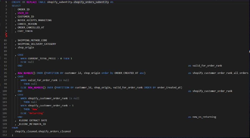Click alias shopify_customer_order_rank on line 100
The width and height of the screenshot is (250, 138).
tap(212, 91)
